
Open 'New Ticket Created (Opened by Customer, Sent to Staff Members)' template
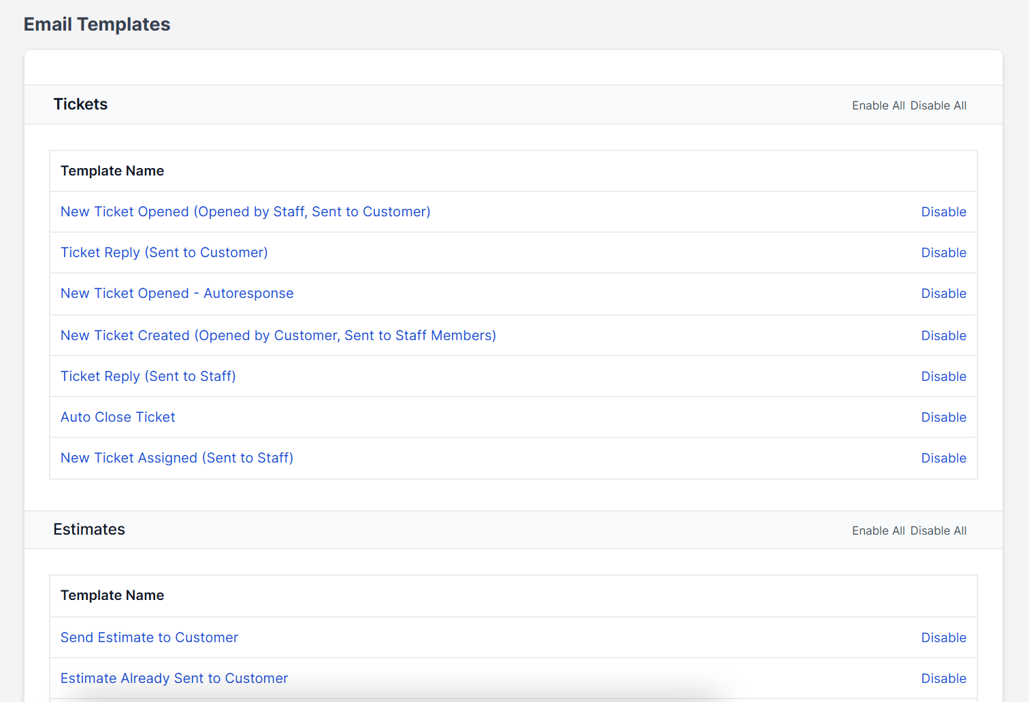278,335
